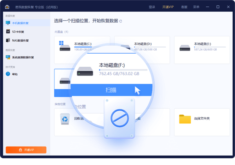Click the yellow folder icon
Viewport: 235px width, 165px height.
click(x=185, y=119)
